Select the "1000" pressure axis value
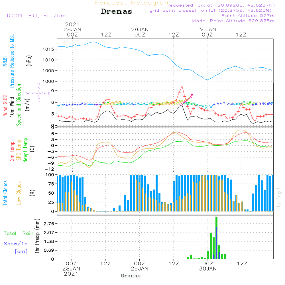This screenshot has height=285, width=285. 48,82
